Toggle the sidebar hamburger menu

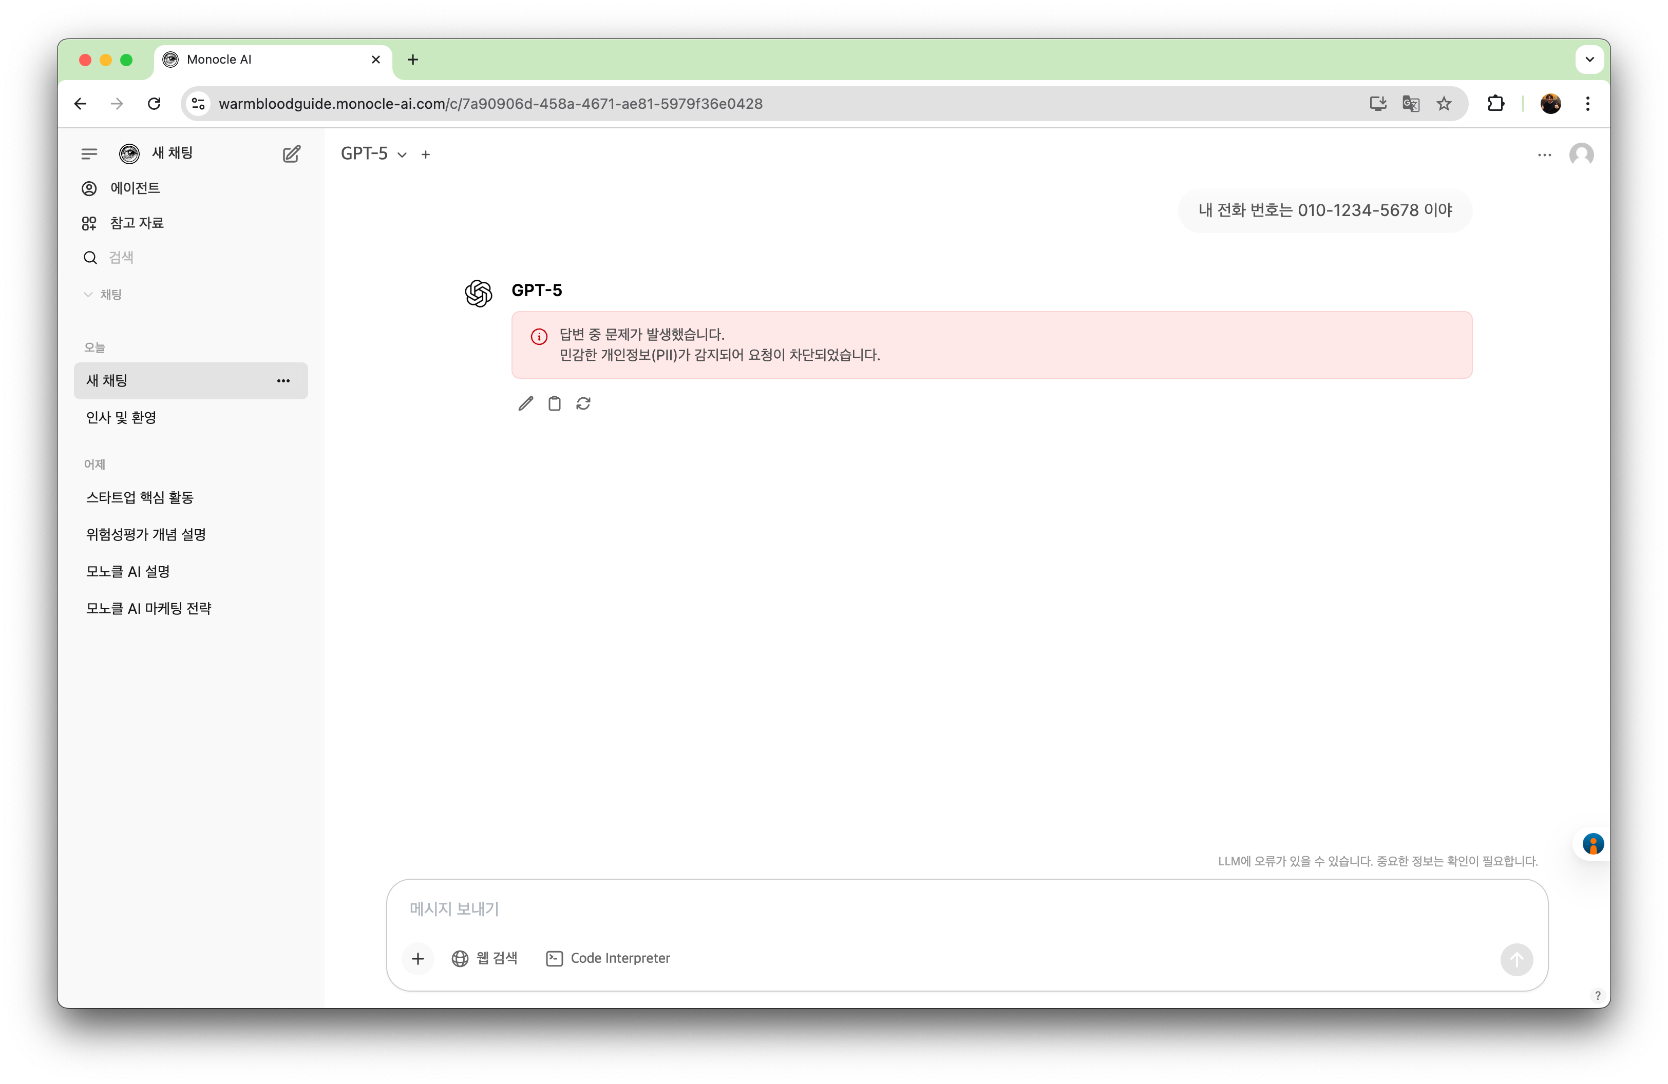(89, 154)
